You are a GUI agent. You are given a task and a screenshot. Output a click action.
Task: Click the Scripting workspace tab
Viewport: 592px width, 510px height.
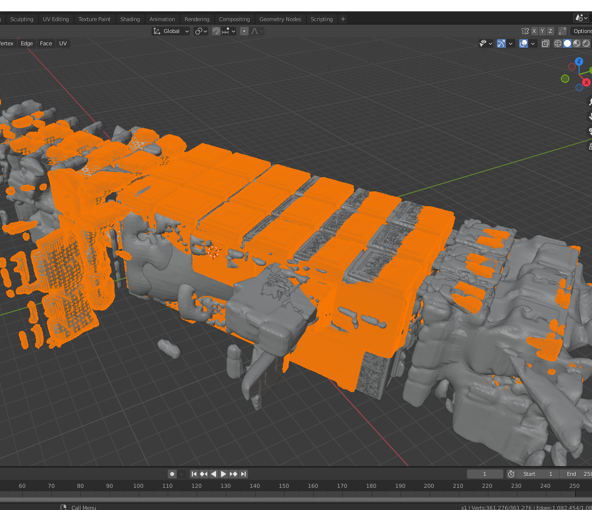(322, 19)
